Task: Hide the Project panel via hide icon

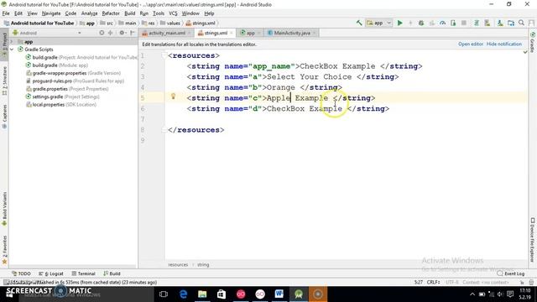Action: point(133,33)
